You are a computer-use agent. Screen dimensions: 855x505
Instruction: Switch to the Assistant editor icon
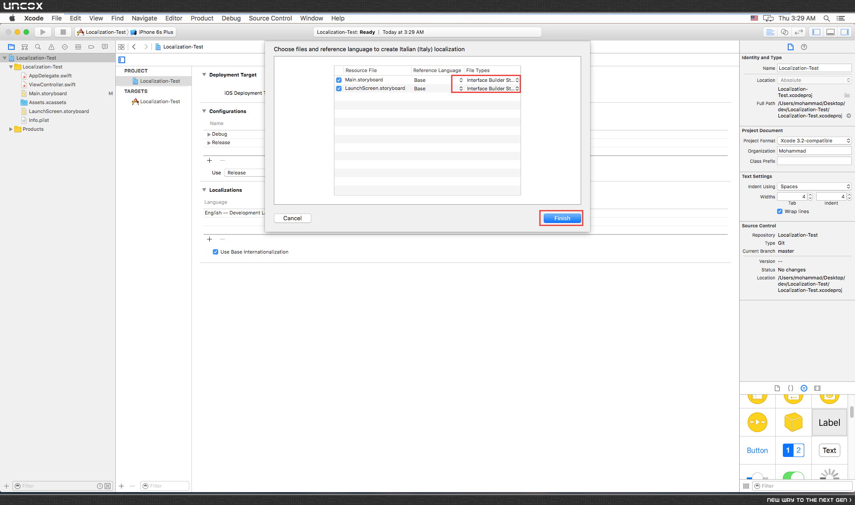(785, 32)
